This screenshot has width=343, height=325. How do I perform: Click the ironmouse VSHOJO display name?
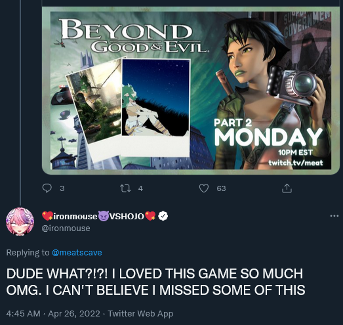click(98, 216)
